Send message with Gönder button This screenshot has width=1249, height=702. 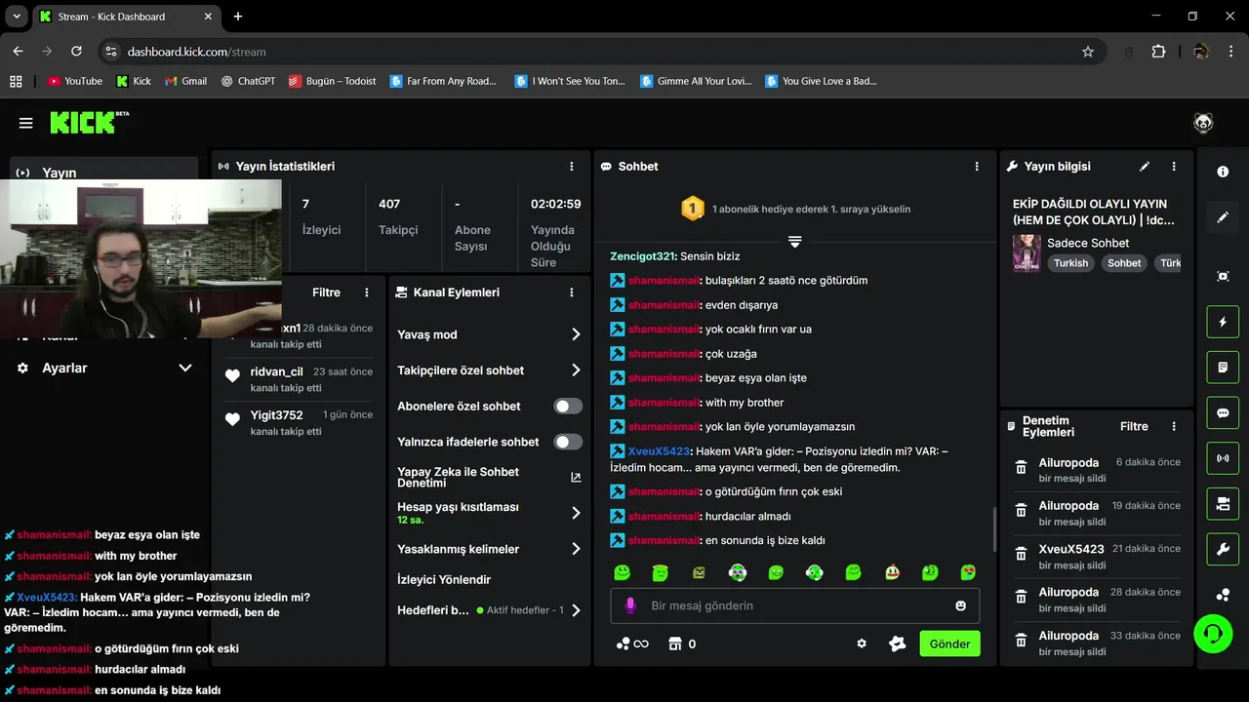click(949, 643)
